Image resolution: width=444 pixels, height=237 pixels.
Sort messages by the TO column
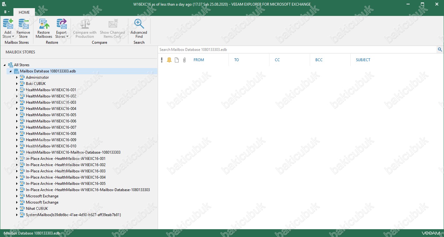[236, 60]
